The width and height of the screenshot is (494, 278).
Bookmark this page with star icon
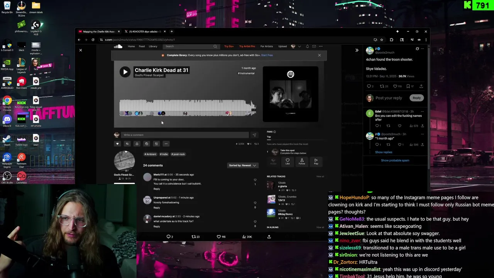pos(382,40)
